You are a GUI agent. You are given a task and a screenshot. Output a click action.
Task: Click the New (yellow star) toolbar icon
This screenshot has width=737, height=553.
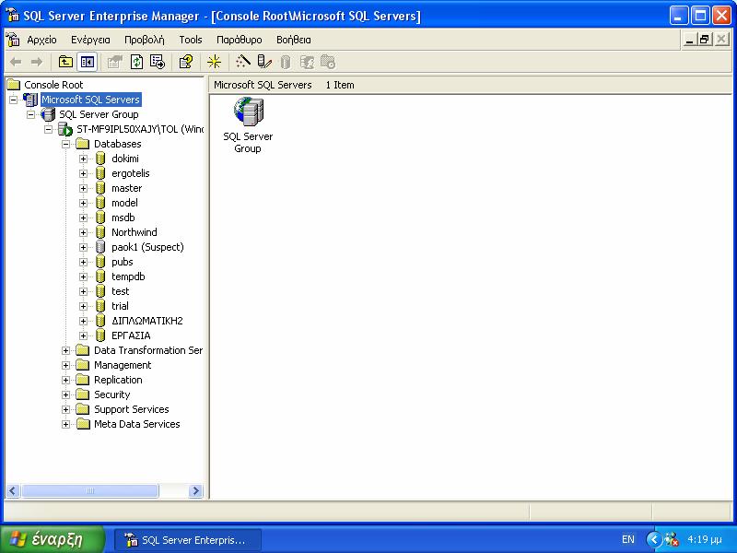(215, 62)
